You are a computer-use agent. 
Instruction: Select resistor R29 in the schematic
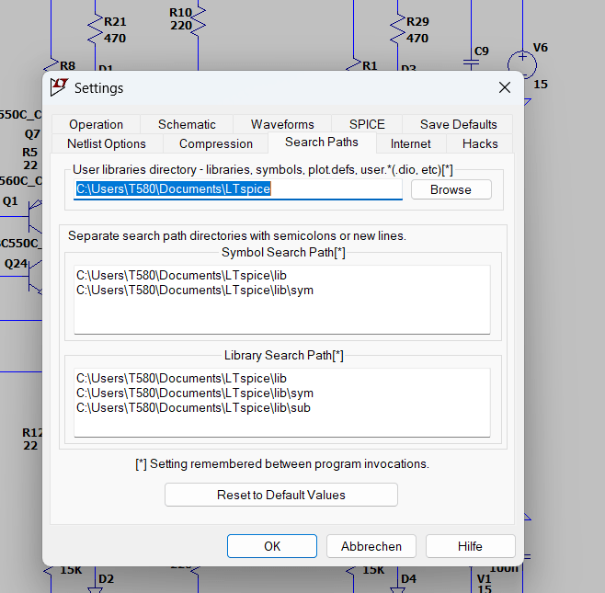pos(397,30)
